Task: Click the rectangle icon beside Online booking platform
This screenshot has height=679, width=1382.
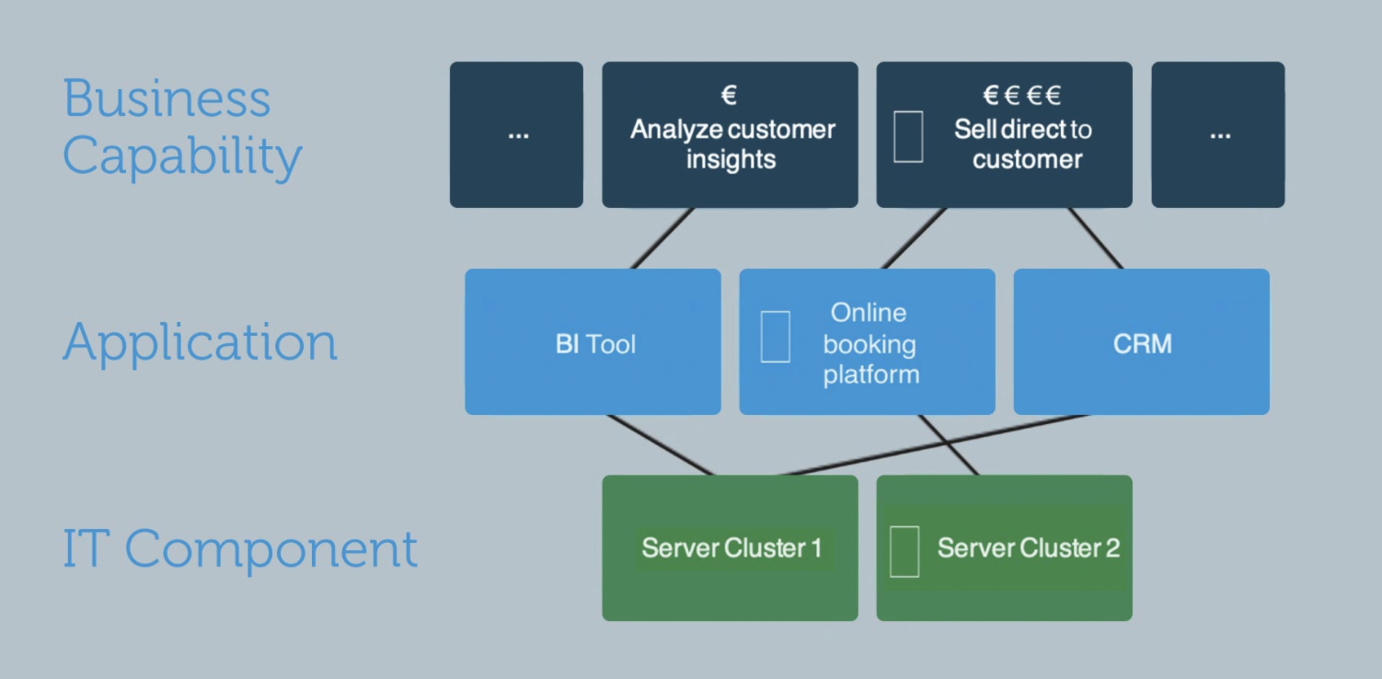Action: 776,336
